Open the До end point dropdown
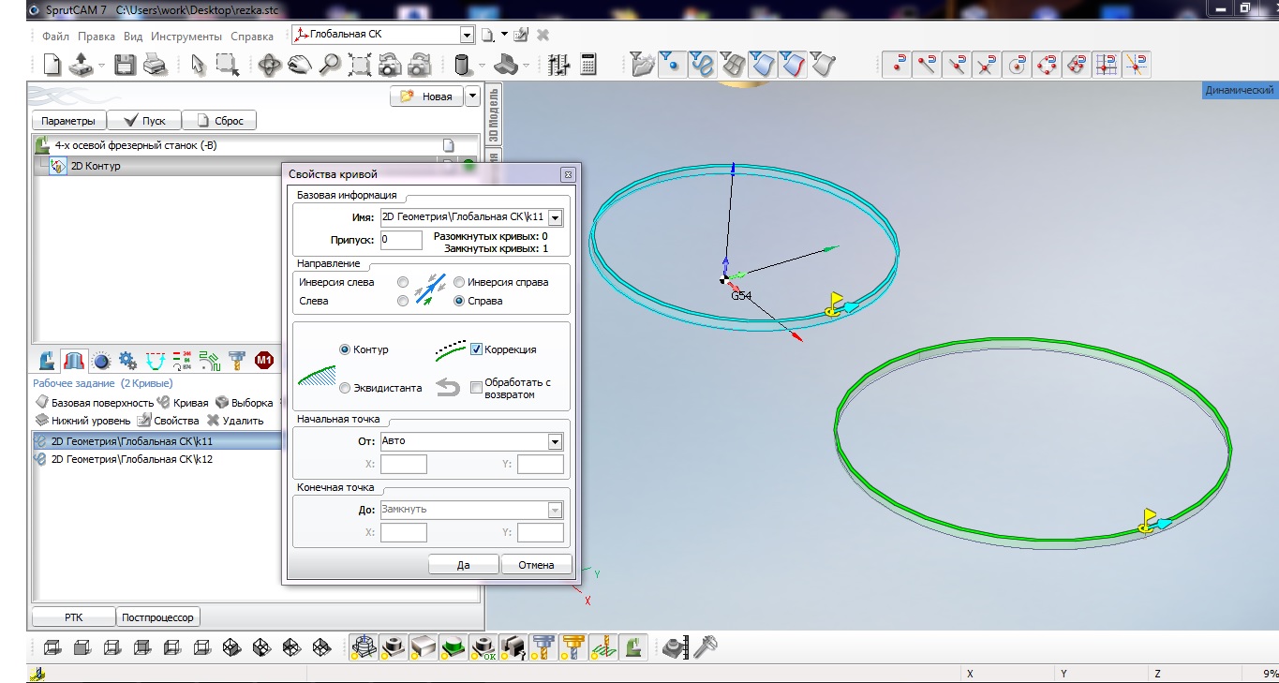Image resolution: width=1279 pixels, height=683 pixels. (x=556, y=510)
